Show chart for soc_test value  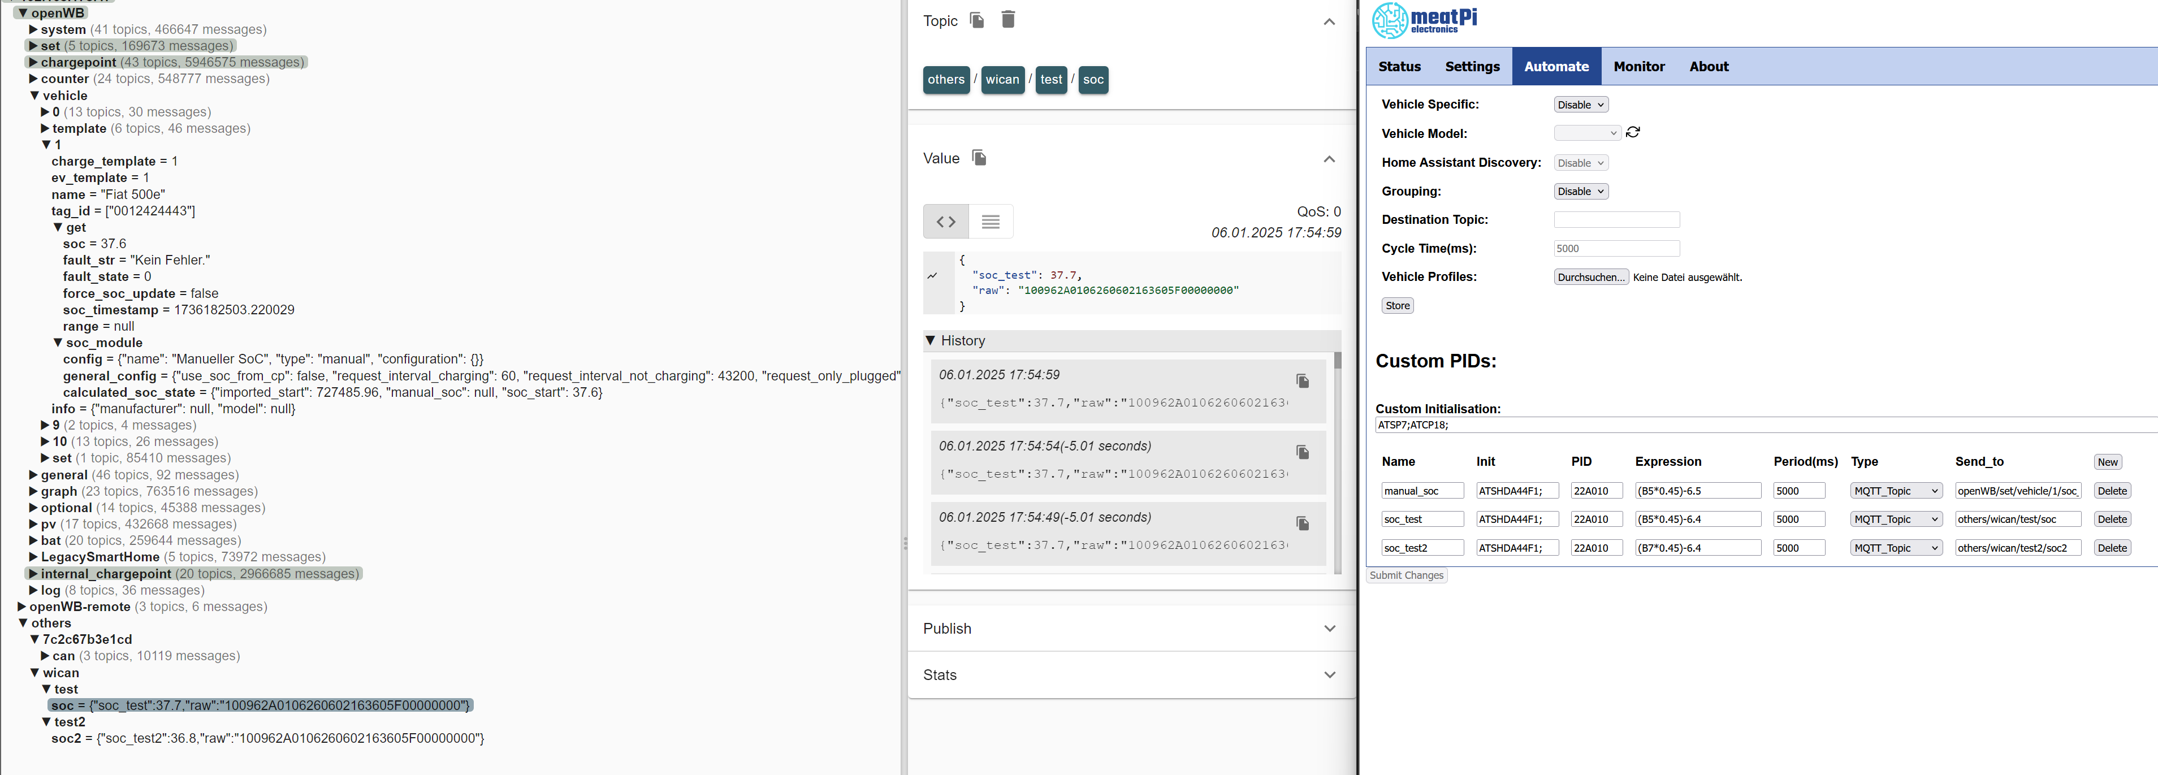point(932,276)
